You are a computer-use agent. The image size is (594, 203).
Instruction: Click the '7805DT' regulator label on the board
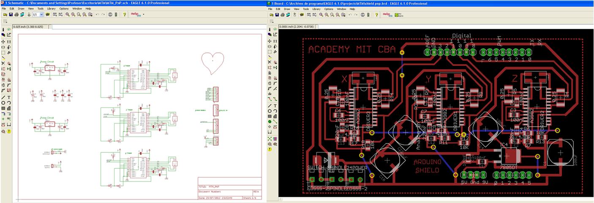click(x=509, y=167)
